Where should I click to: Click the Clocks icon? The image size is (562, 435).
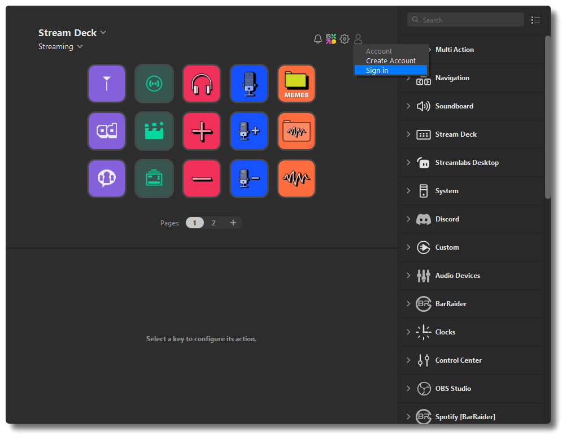423,332
